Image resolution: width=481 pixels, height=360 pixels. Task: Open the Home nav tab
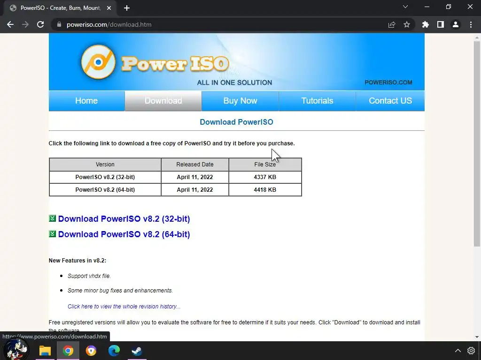click(86, 101)
